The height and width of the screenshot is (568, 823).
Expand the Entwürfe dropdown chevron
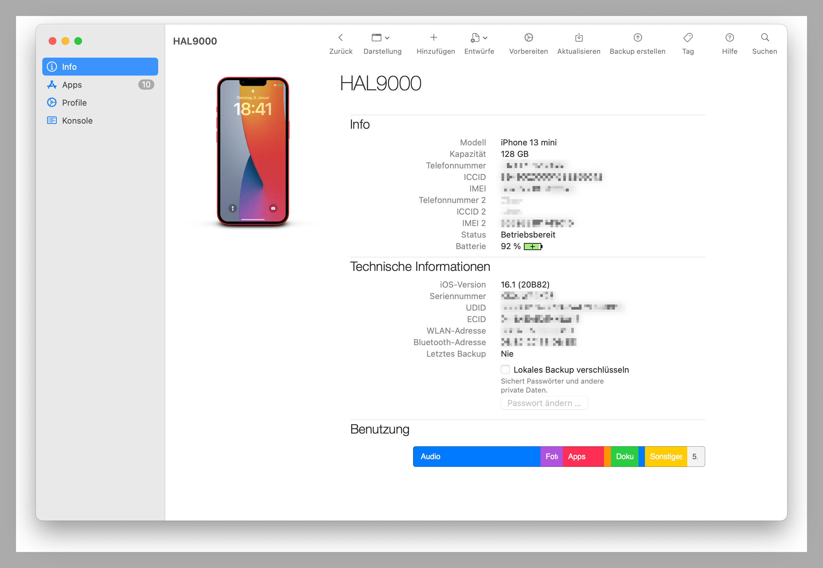pos(485,37)
